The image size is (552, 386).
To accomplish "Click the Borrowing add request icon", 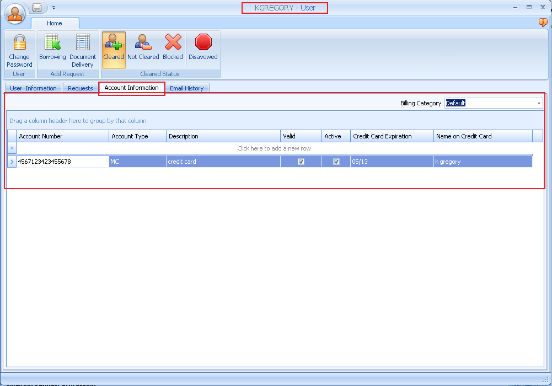I will click(x=52, y=49).
